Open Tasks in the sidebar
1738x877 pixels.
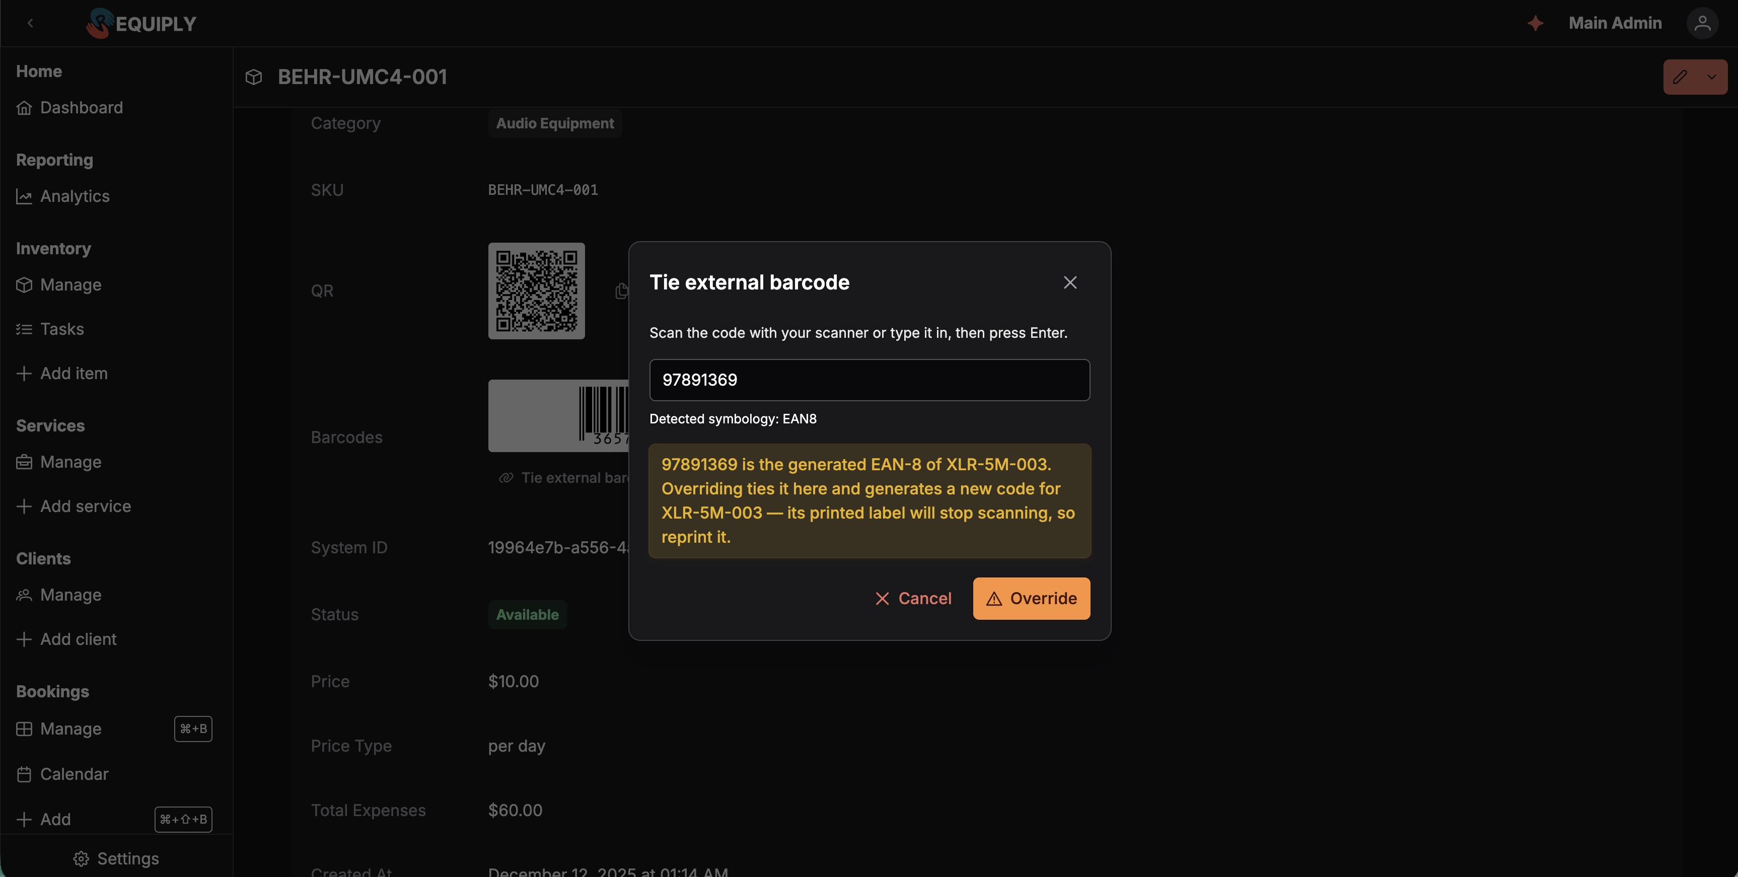(x=50, y=329)
